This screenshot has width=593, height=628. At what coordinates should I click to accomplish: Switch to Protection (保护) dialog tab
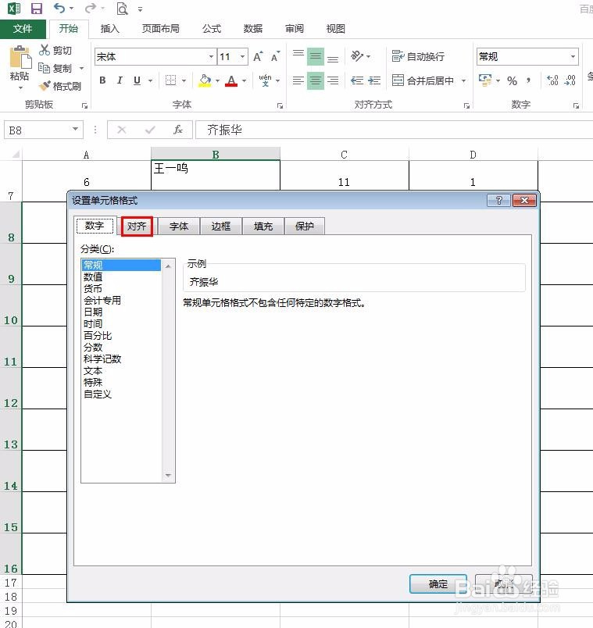(x=305, y=227)
